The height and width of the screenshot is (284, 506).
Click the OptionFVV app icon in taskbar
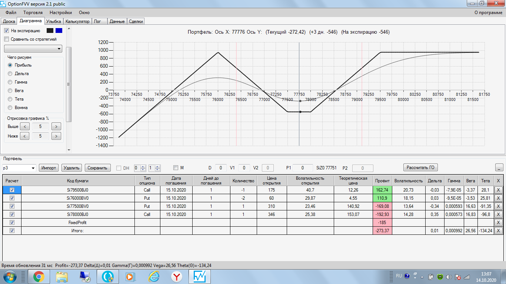coord(200,276)
